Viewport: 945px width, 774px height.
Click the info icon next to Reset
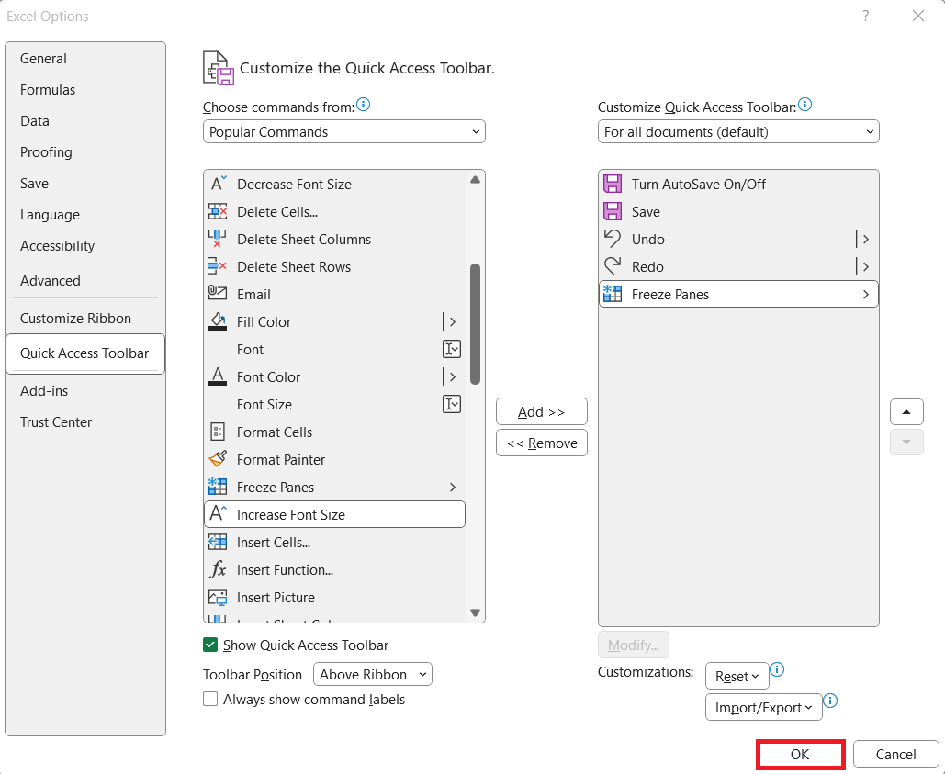pyautogui.click(x=778, y=670)
